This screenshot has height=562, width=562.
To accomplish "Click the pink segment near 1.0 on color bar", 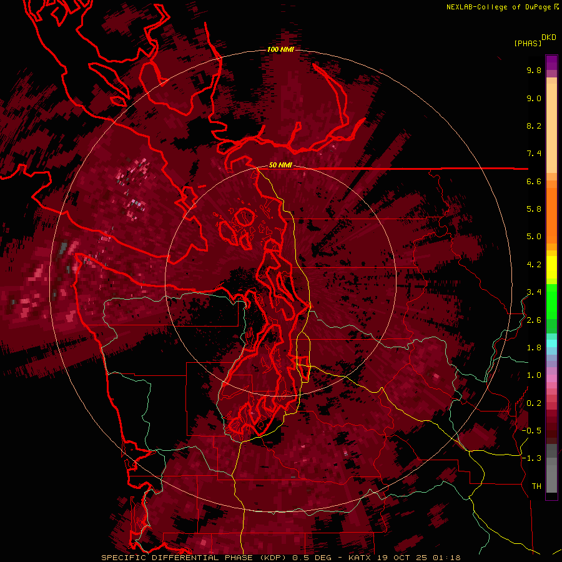I will click(551, 378).
